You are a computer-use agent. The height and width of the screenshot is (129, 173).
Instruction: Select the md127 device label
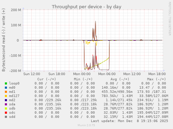click(14, 96)
